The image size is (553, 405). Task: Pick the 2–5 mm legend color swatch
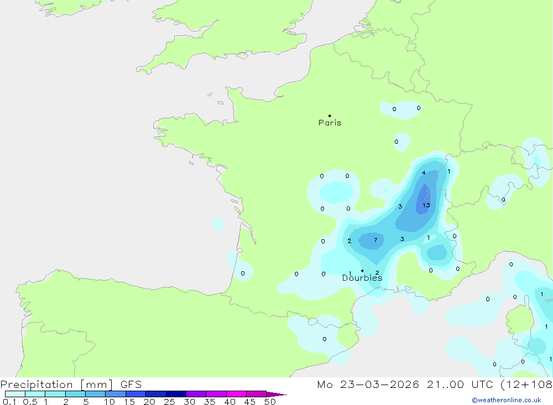[75, 394]
